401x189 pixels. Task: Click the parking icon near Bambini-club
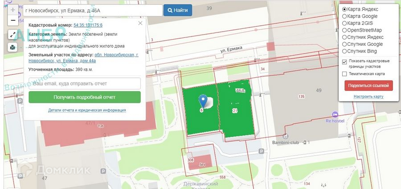[261, 151]
